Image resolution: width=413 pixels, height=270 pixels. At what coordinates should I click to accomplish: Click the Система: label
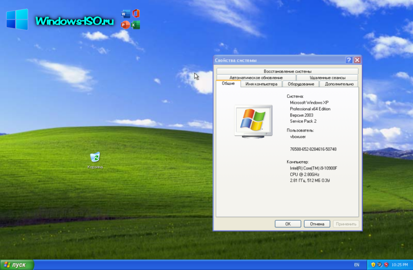pyautogui.click(x=295, y=96)
